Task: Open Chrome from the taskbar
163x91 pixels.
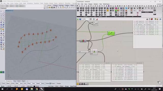Action: click(x=37, y=89)
